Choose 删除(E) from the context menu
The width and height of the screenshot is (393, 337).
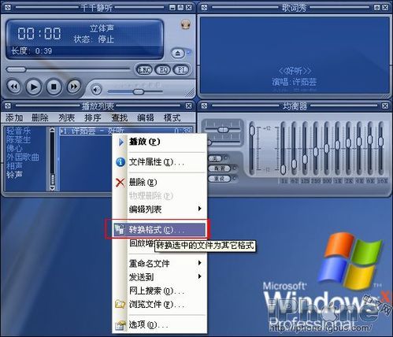(x=159, y=182)
